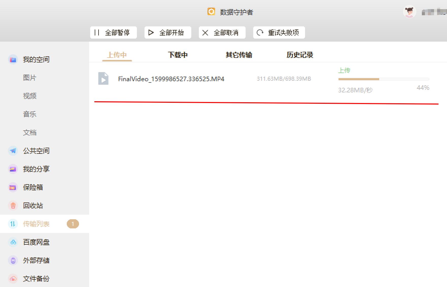This screenshot has width=447, height=287.
Task: Click the 全部取消 cancel all button
Action: pos(222,32)
